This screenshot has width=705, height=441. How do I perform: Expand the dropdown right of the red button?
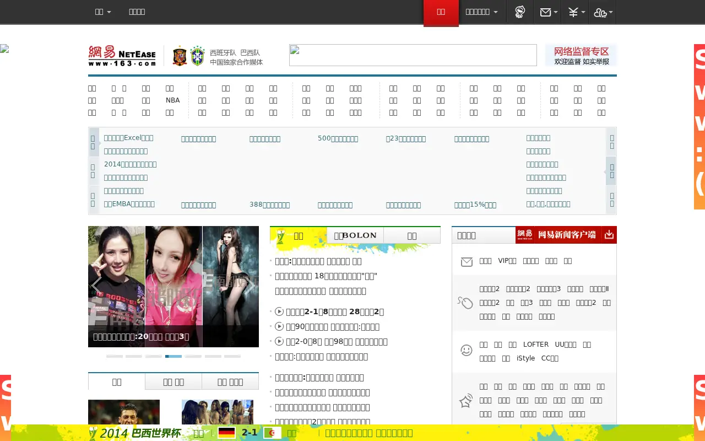[x=482, y=12]
